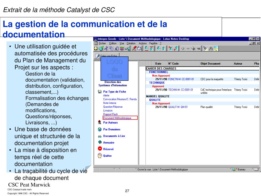Click the copy icon beside the scissors
This screenshot has height=196, width=261.
111,48
